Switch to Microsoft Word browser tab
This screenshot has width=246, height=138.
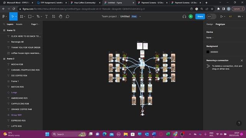pyautogui.click(x=18, y=3)
